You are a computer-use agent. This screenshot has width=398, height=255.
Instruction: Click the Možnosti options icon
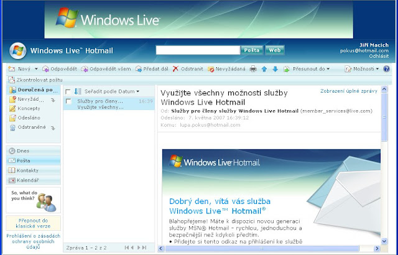click(x=348, y=69)
